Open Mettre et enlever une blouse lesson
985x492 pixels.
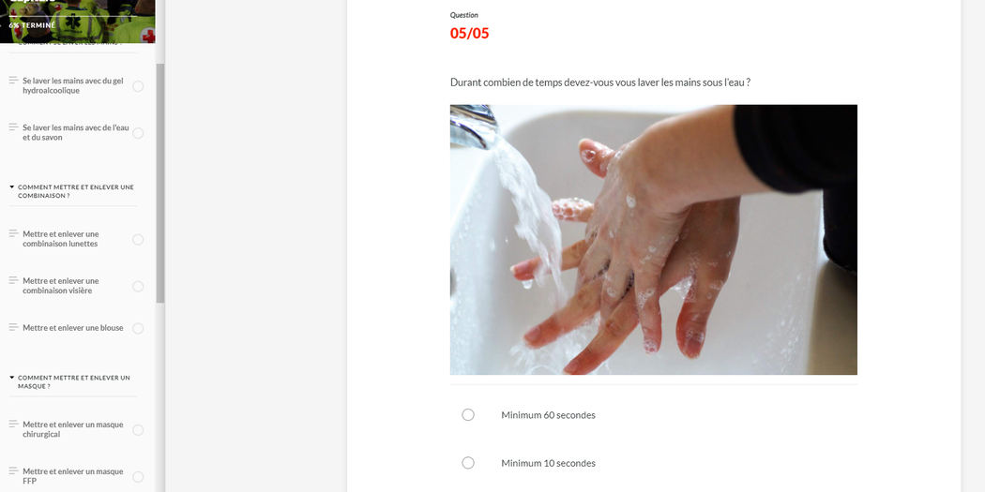pyautogui.click(x=73, y=328)
